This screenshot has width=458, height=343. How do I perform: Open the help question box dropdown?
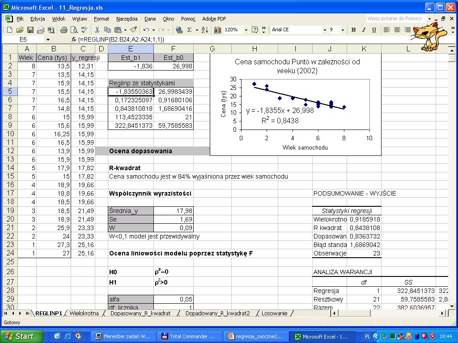click(429, 19)
